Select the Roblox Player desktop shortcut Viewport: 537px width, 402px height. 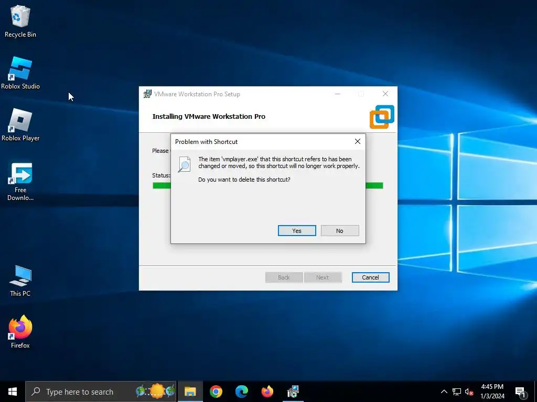tap(20, 125)
